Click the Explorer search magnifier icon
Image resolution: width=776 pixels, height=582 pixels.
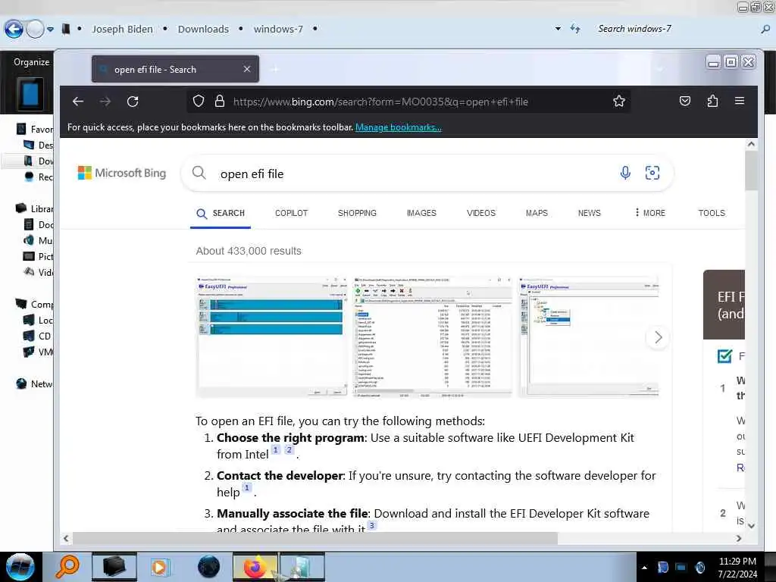[x=765, y=30]
